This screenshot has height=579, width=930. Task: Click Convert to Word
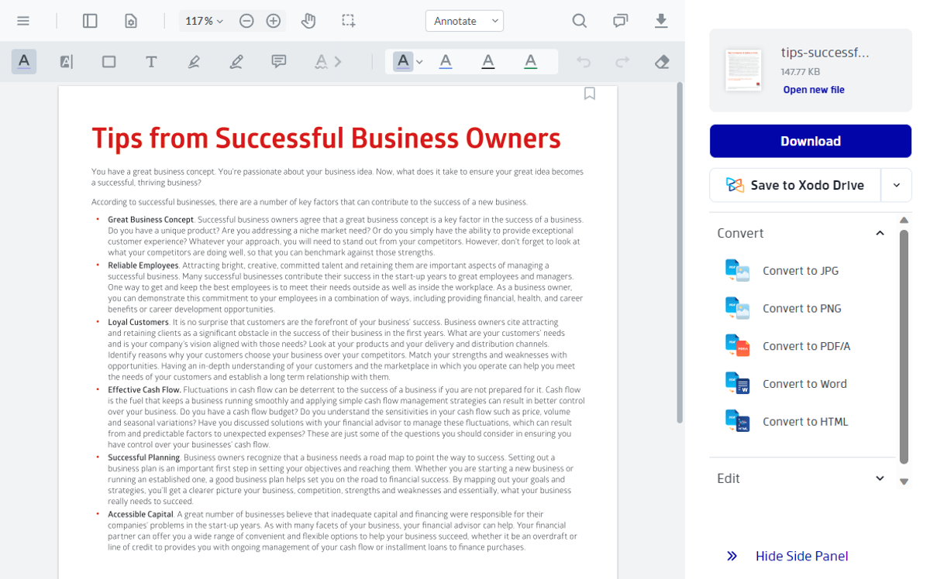804,383
